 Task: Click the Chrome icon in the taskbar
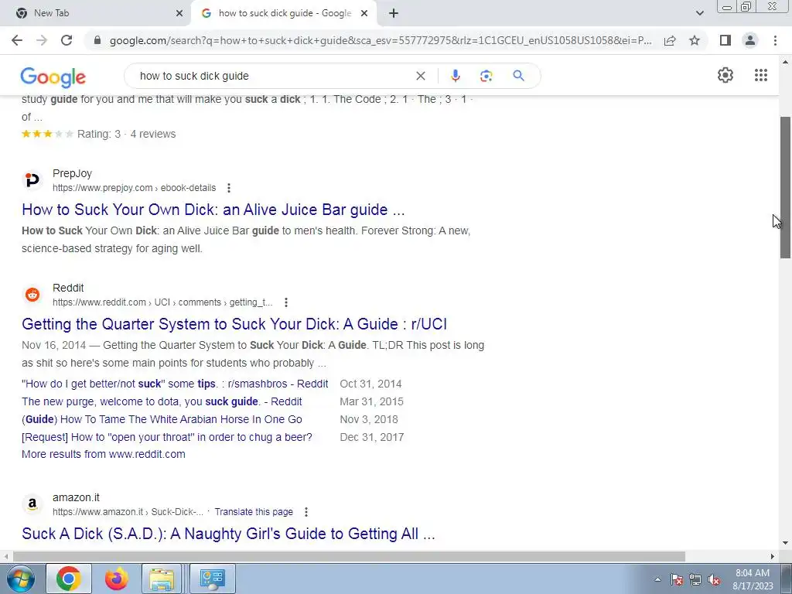point(69,579)
